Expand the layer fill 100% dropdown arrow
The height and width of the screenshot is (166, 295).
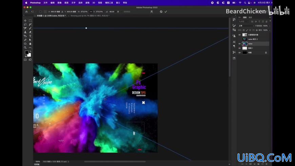270,30
